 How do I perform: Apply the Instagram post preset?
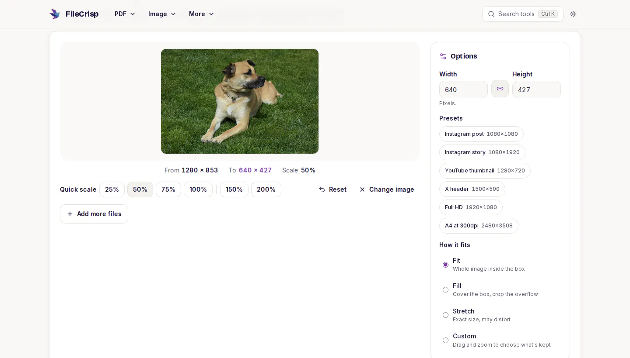pyautogui.click(x=481, y=134)
